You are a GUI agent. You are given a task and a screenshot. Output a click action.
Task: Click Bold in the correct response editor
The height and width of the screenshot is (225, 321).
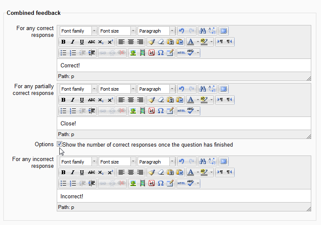pos(63,42)
